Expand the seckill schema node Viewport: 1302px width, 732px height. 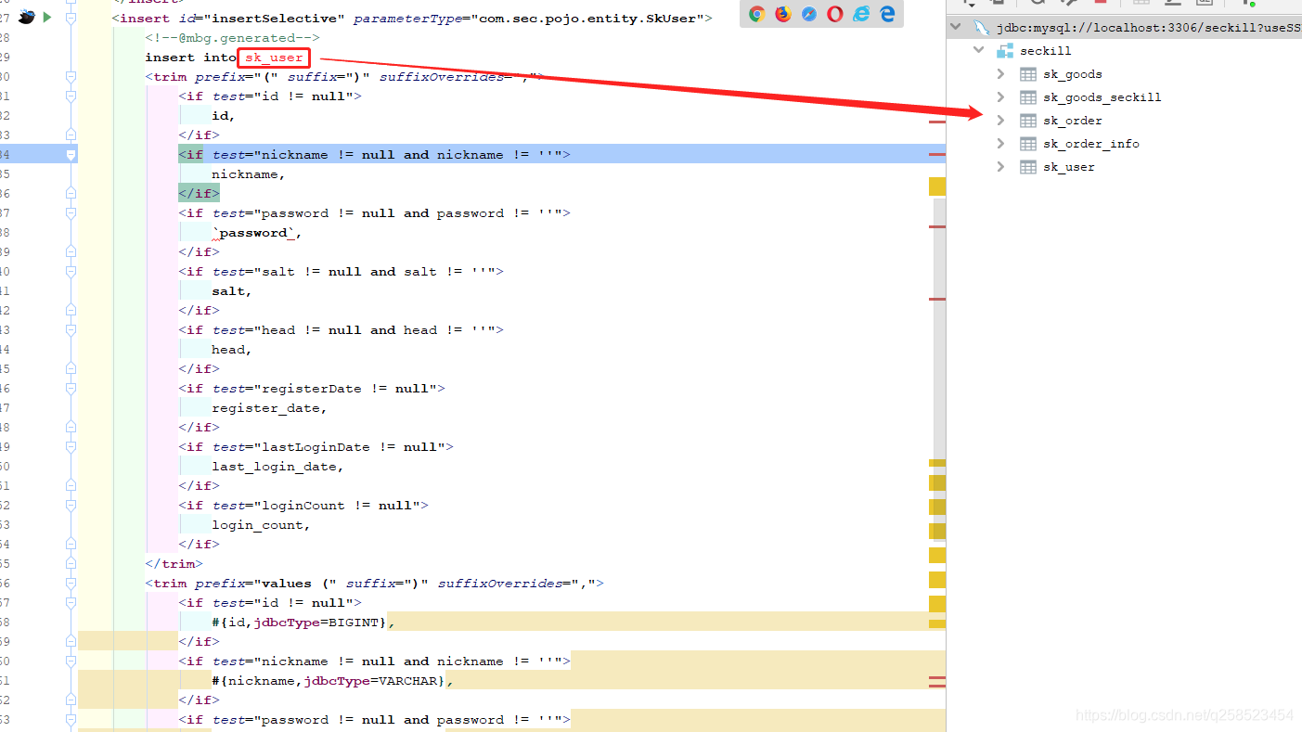click(977, 50)
